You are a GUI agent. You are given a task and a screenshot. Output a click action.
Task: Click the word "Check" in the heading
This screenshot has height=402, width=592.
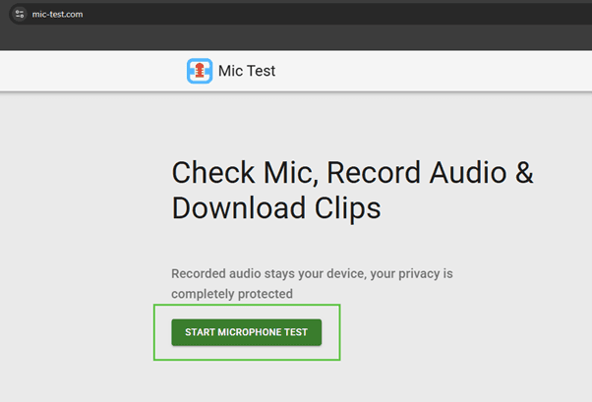[209, 173]
